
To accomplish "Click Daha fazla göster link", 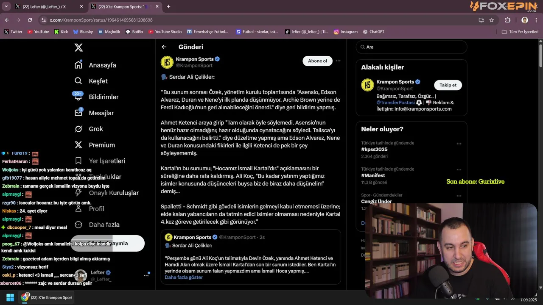I will click(184, 277).
